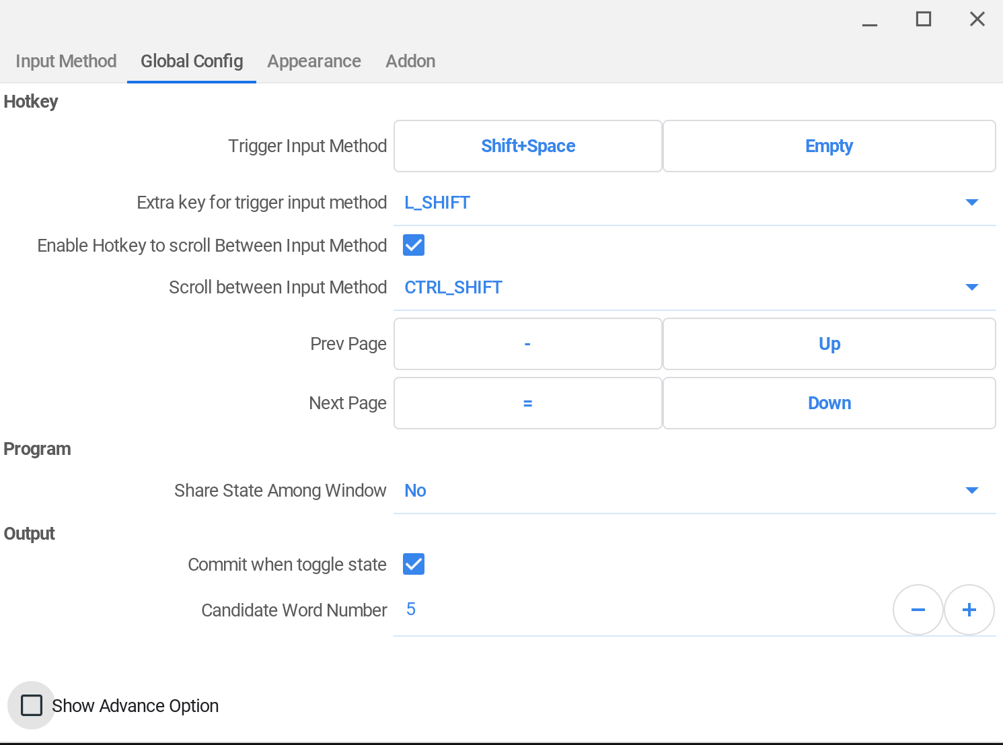Change the Next Page Down key button

click(829, 403)
